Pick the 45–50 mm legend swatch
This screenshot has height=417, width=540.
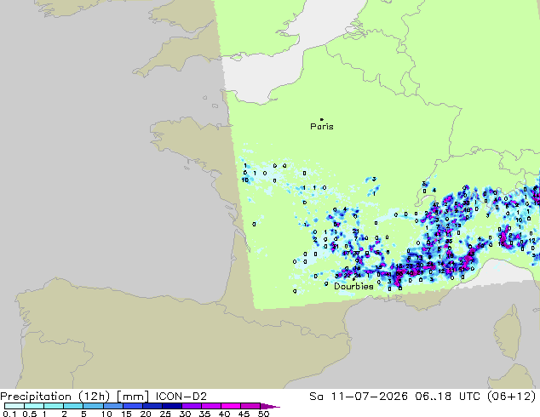coord(250,406)
